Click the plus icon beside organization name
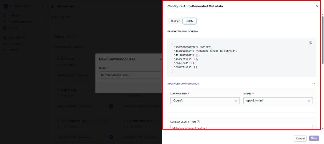 (43, 6)
